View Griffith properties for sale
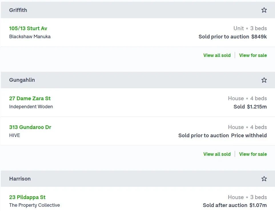 pos(253,55)
